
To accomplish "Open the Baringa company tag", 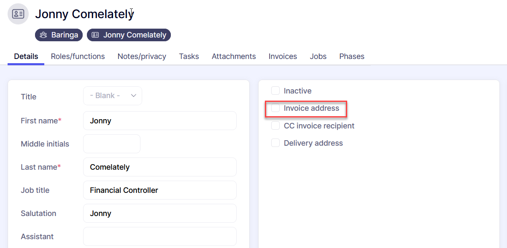I will click(x=59, y=35).
